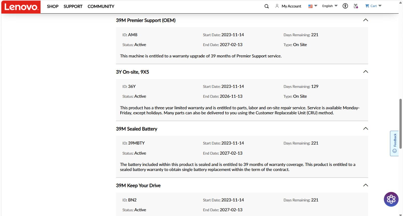This screenshot has height=216, width=403.
Task: Click the scrollbar up arrow
Action: (x=400, y=3)
